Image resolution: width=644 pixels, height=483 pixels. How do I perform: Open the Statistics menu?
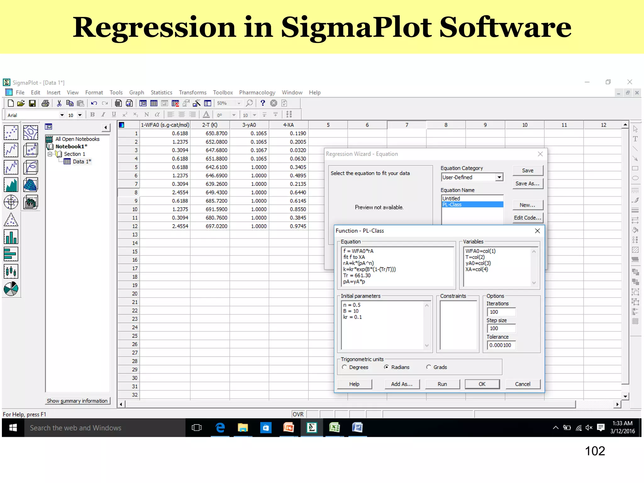(161, 92)
